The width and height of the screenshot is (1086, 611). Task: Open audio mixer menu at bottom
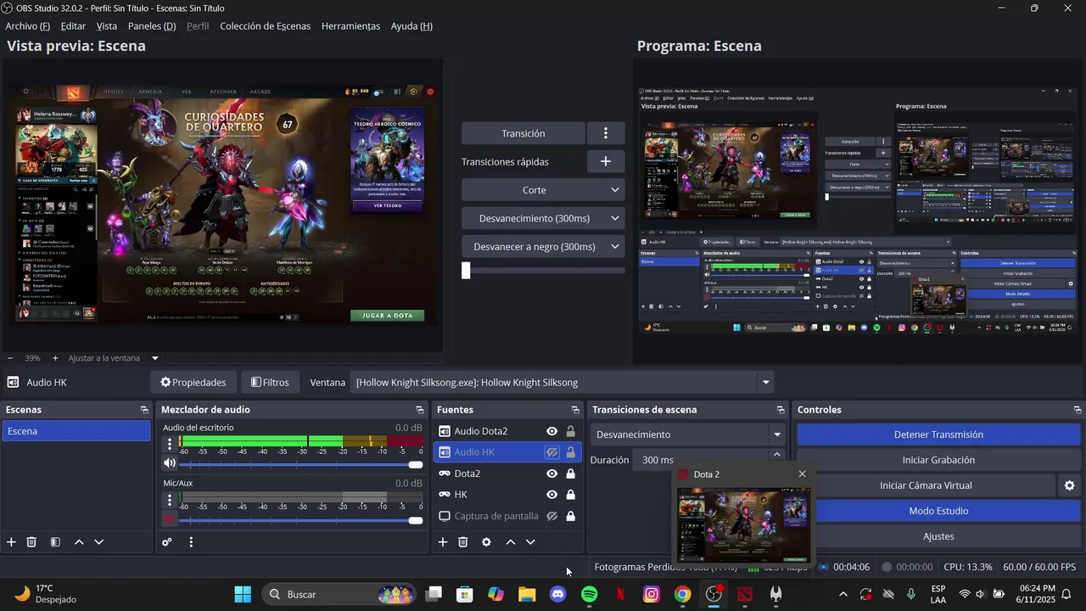point(191,542)
